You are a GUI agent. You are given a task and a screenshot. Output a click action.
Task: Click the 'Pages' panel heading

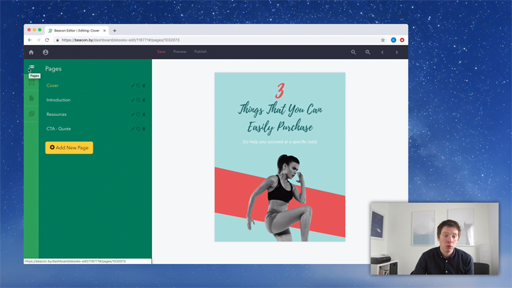[x=53, y=69]
